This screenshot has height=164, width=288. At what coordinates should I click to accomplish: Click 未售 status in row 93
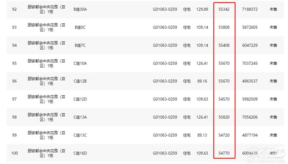point(273,27)
